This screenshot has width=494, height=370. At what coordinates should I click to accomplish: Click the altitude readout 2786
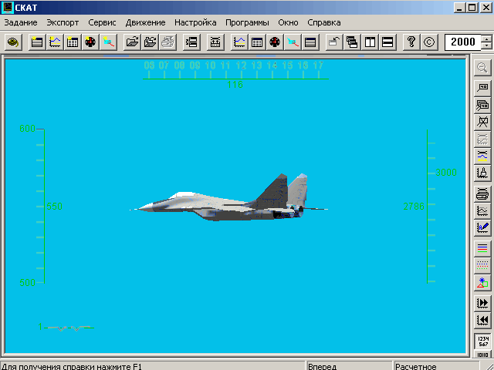[x=414, y=207]
